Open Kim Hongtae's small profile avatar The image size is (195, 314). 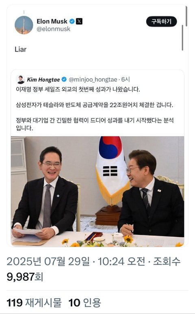20,80
